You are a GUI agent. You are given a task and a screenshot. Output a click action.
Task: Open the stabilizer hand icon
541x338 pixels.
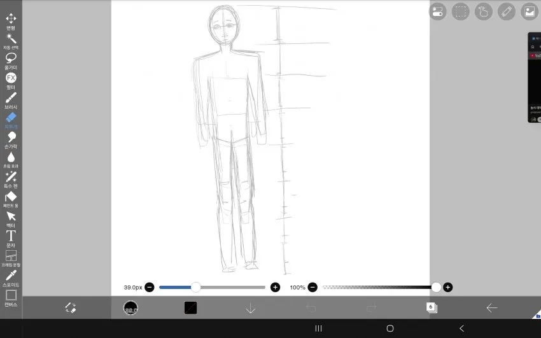tap(483, 11)
